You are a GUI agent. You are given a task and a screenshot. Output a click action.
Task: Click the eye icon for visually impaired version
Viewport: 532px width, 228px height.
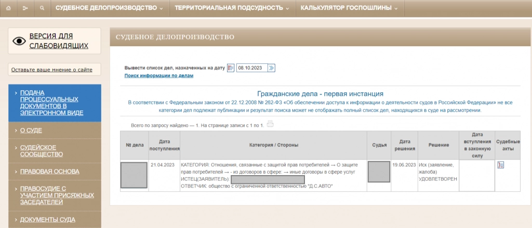19,41
